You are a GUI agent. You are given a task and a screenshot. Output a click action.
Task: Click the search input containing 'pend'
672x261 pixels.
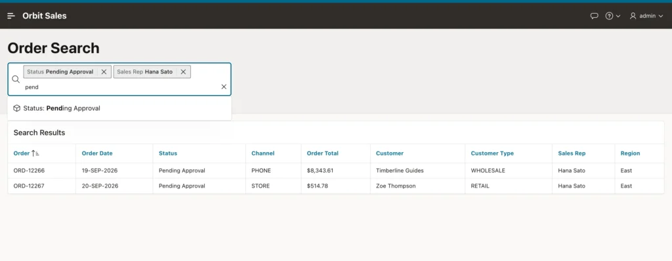point(120,87)
